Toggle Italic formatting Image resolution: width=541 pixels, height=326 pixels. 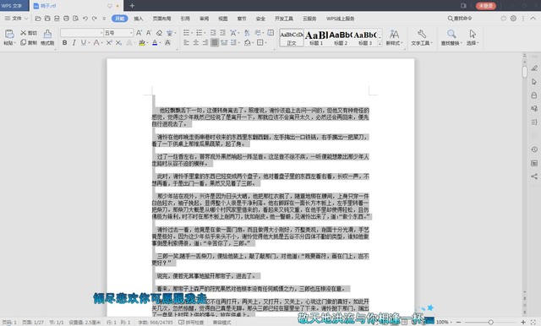tap(74, 43)
